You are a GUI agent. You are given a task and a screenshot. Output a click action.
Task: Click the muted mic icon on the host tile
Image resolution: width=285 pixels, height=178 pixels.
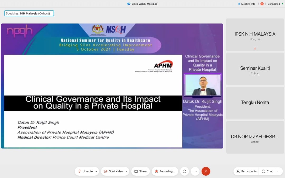[x=255, y=49]
